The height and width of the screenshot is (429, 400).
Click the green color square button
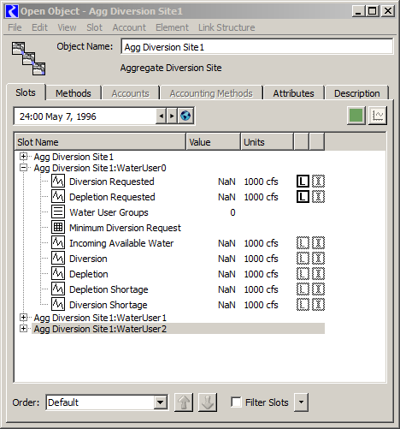click(356, 116)
